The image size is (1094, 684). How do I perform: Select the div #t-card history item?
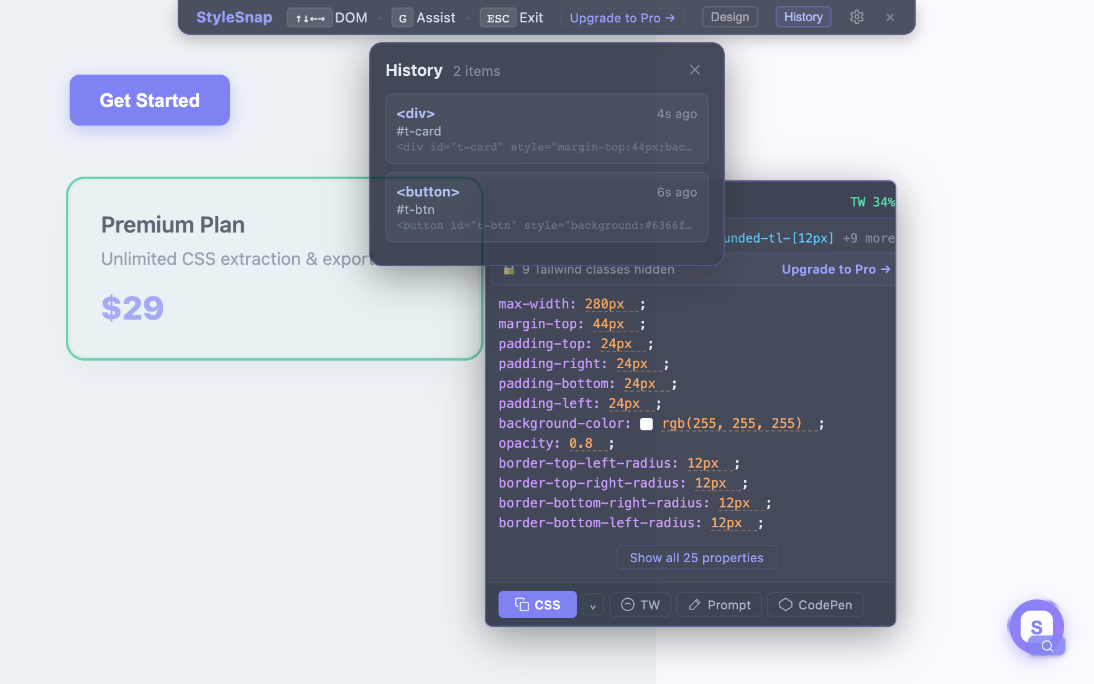547,129
